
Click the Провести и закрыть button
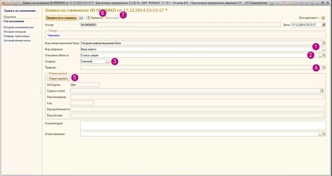(x=61, y=18)
